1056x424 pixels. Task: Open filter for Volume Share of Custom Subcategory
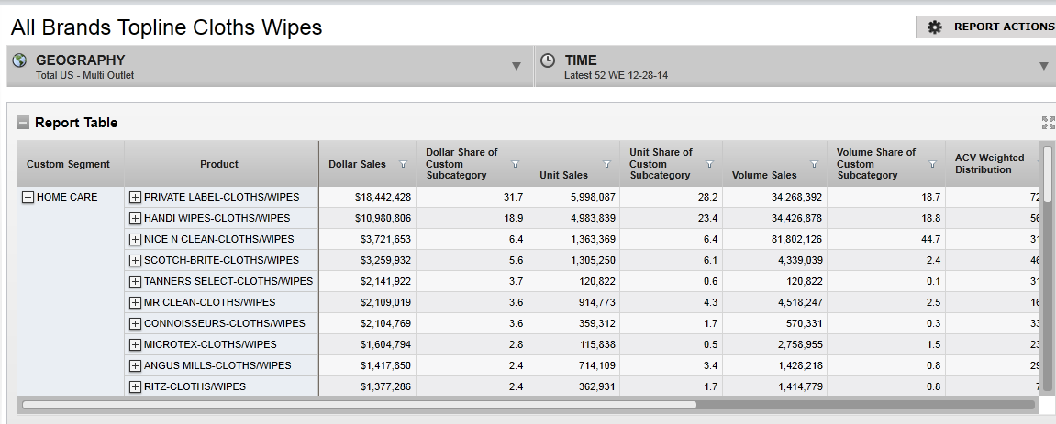932,165
